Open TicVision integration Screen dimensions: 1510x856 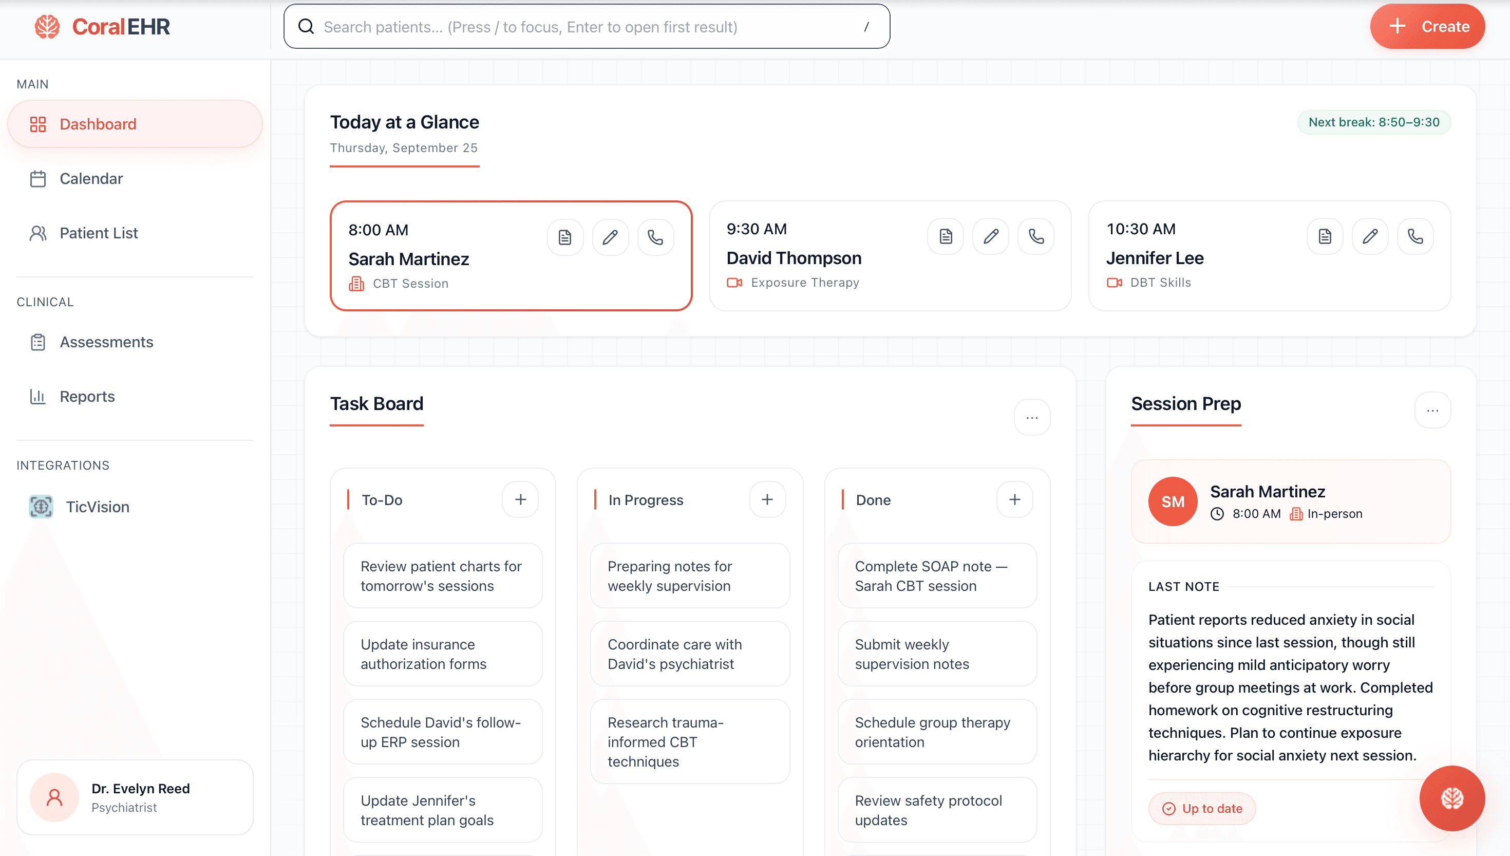[98, 507]
